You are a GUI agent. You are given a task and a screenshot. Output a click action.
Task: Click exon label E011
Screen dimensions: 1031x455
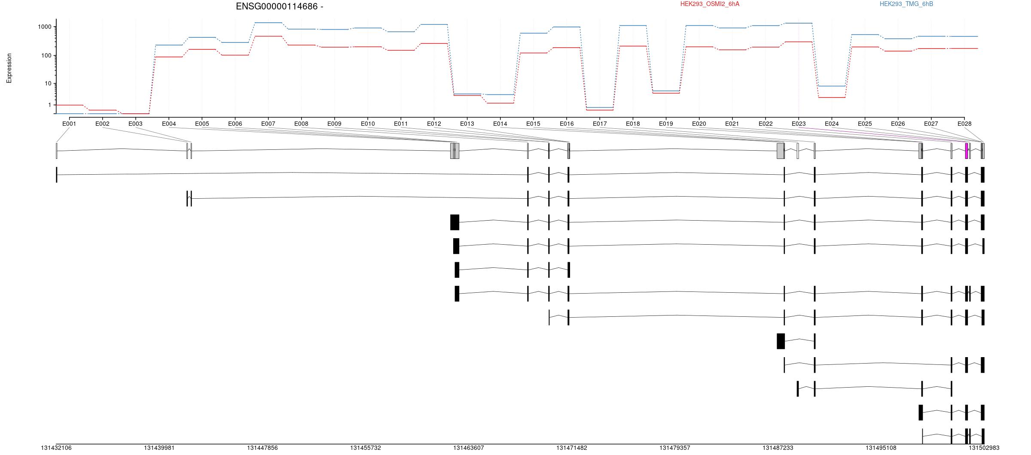tap(401, 124)
